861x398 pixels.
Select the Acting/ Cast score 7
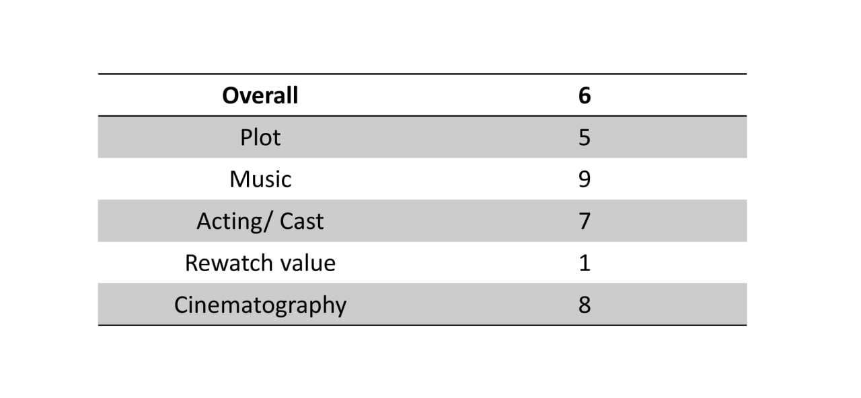click(x=584, y=221)
